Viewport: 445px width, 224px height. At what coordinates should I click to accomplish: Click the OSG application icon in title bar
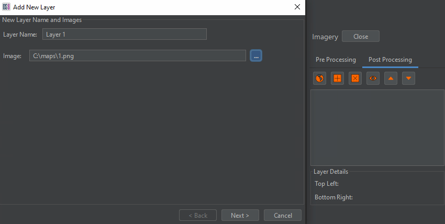[x=6, y=7]
